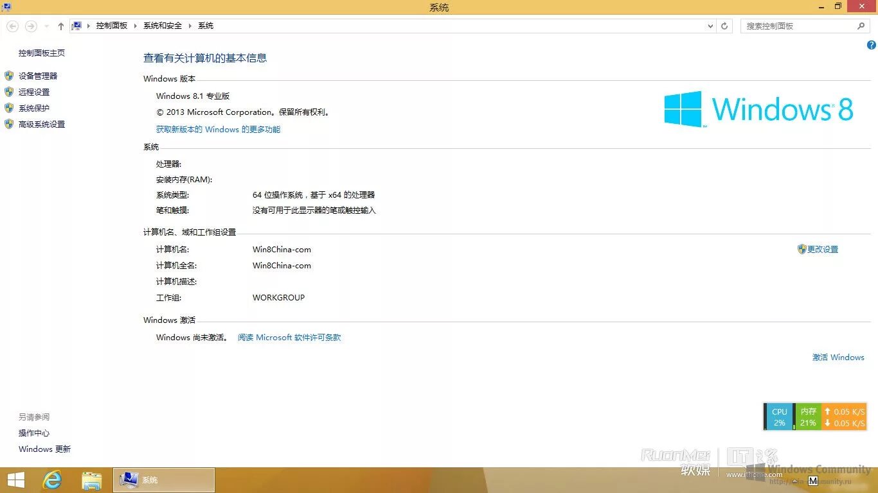Viewport: 878px width, 493px height.
Task: Expand the arrow after 系统和安全 in the breadcrumb
Action: click(190, 26)
